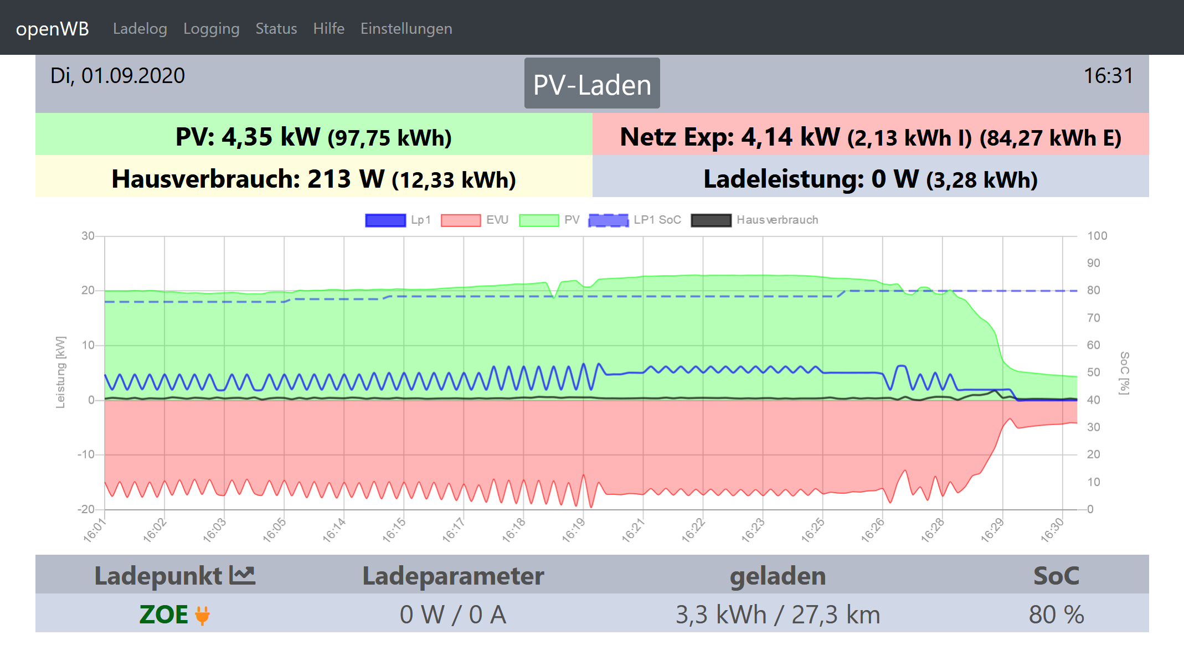This screenshot has width=1184, height=666.
Task: Click the PV 4,35 kW info tile
Action: click(313, 135)
